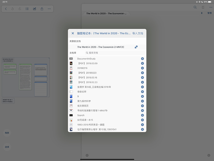Screen dimensions: 214x161
Task: Select the 生理学 第9版 document name
Action: pyautogui.click(x=94, y=87)
